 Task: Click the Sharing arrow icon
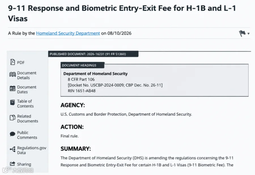[x=12, y=164]
